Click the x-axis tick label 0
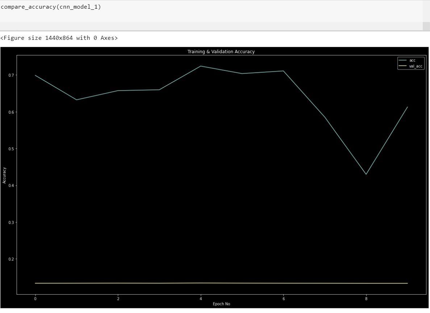The width and height of the screenshot is (430, 313). (35, 299)
